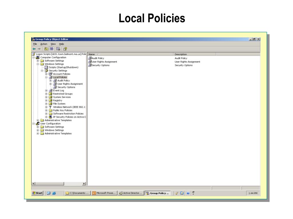
Task: Click the Event Log node icon
Action: tap(50, 90)
